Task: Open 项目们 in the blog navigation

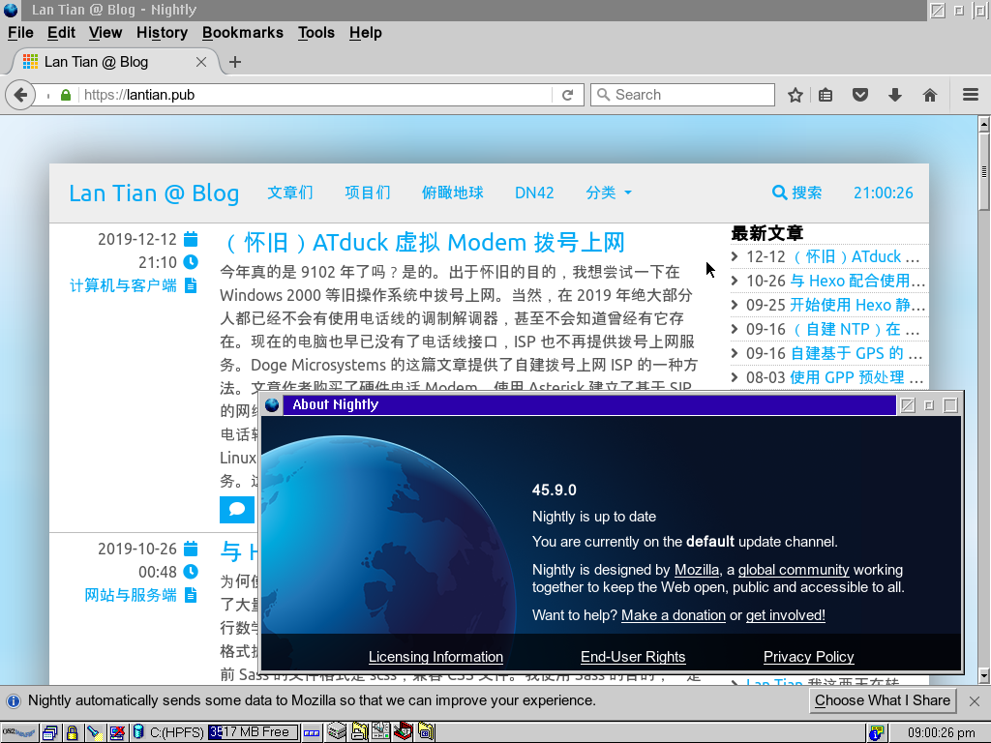Action: 367,193
